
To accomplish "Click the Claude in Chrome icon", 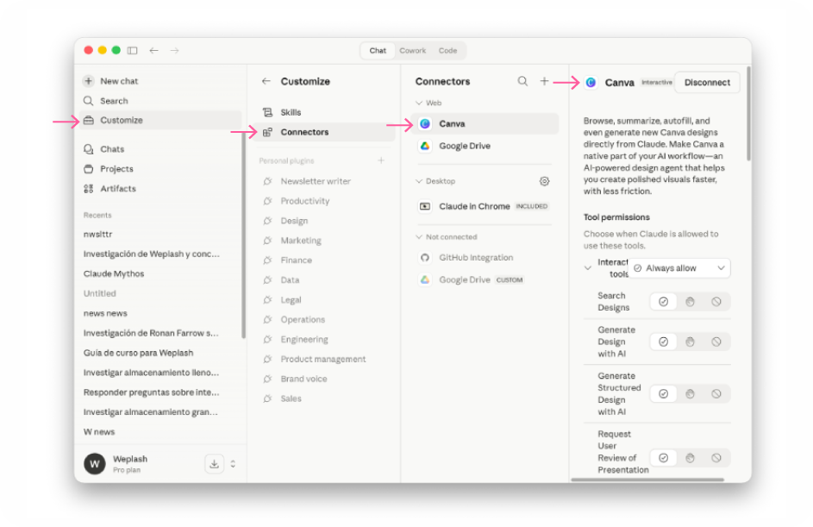I will click(425, 206).
